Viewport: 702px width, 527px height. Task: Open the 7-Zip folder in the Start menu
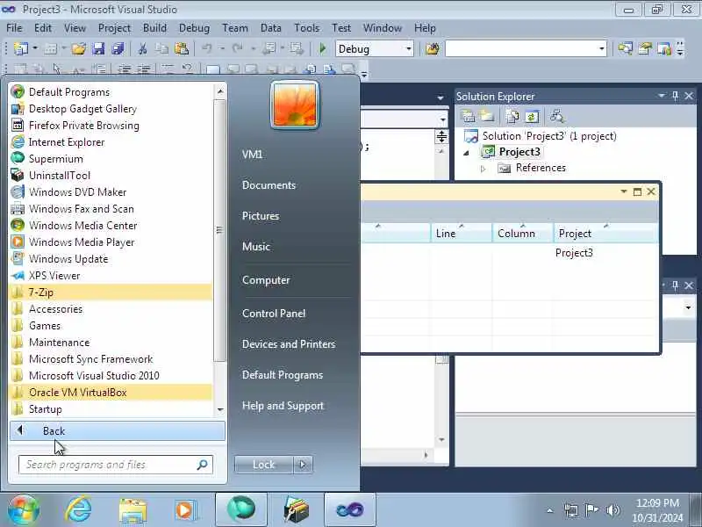111,292
